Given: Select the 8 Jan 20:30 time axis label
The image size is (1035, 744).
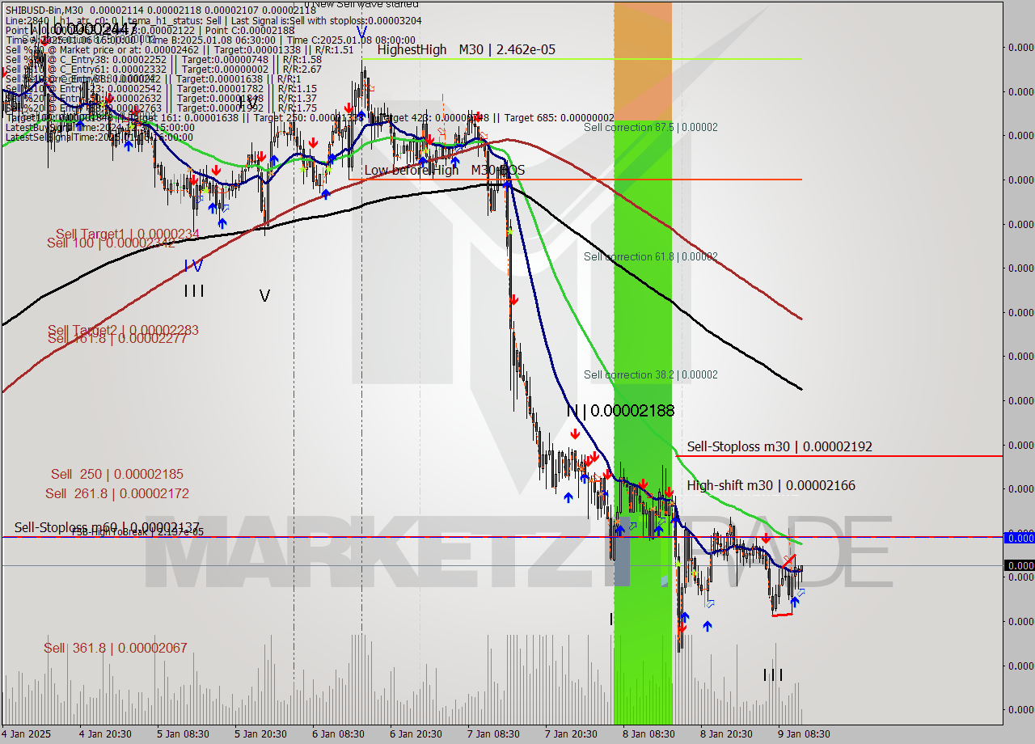Looking at the screenshot, I should [x=727, y=734].
